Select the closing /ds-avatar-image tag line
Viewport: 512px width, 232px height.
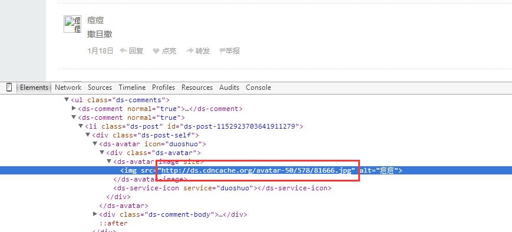pos(150,179)
